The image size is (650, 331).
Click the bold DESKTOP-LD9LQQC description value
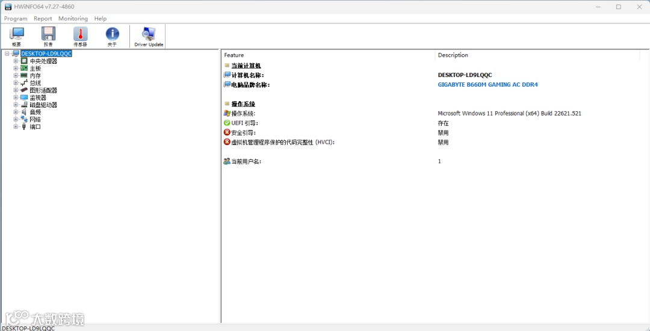[465, 75]
